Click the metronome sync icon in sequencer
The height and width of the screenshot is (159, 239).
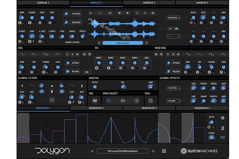pos(223,128)
